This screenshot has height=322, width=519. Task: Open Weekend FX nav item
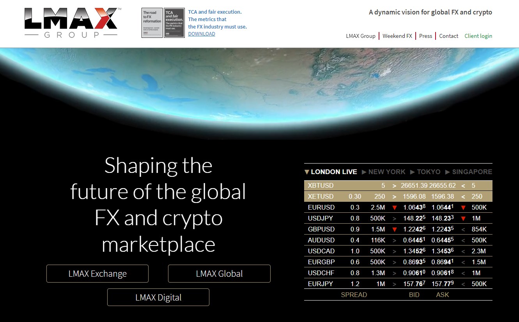tap(397, 36)
